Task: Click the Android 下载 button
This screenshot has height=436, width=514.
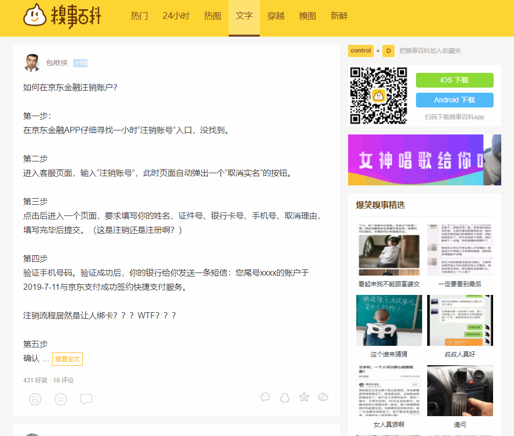Action: coord(454,100)
